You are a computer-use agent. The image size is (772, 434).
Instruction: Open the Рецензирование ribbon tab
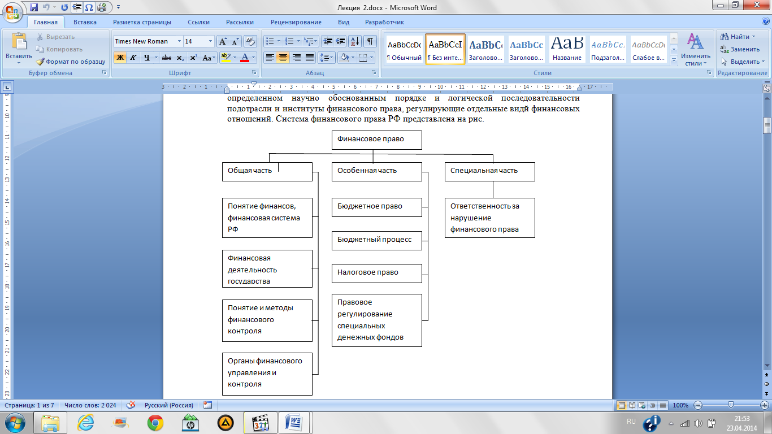[x=296, y=22]
